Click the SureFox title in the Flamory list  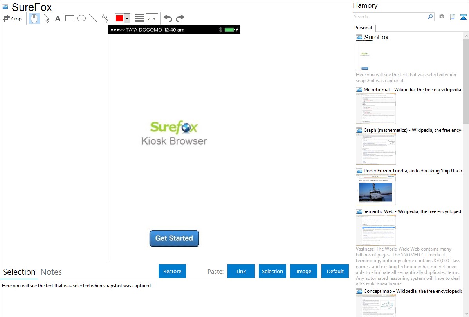(376, 38)
